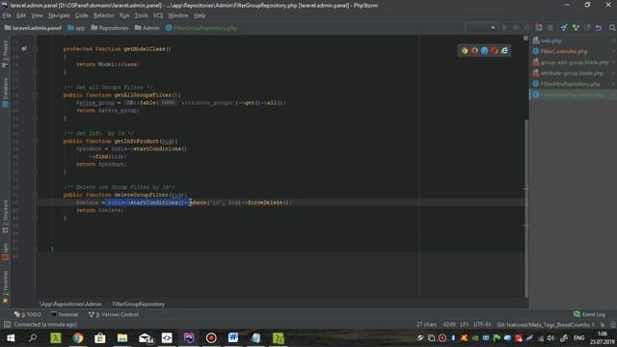Click the 42:49 line-column indicator
Viewport: 617px width, 347px height.
tap(449, 325)
